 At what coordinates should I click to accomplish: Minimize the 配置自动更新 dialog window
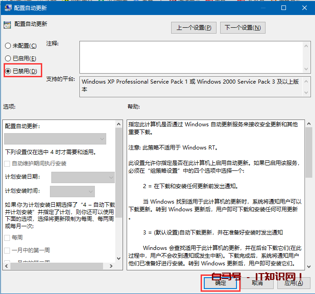[263, 8]
